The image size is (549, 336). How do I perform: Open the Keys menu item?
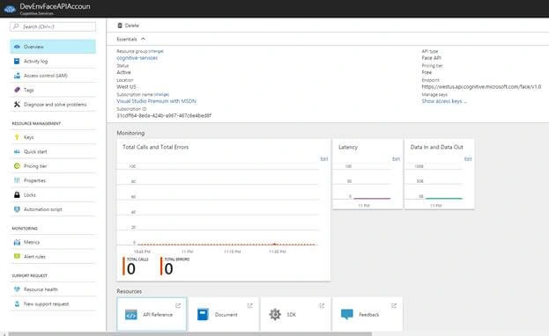tap(53, 137)
